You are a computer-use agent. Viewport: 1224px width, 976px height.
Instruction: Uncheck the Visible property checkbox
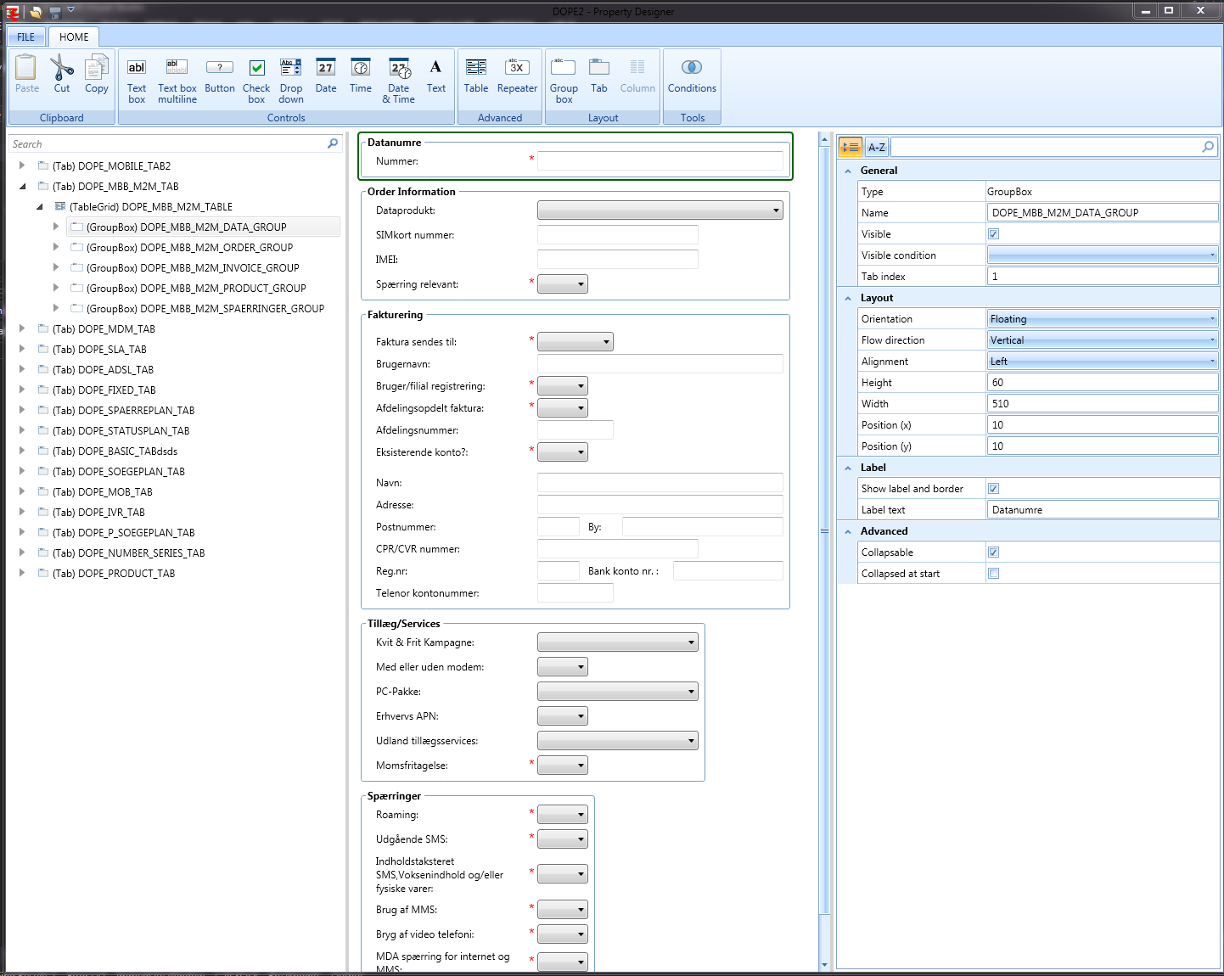(994, 234)
